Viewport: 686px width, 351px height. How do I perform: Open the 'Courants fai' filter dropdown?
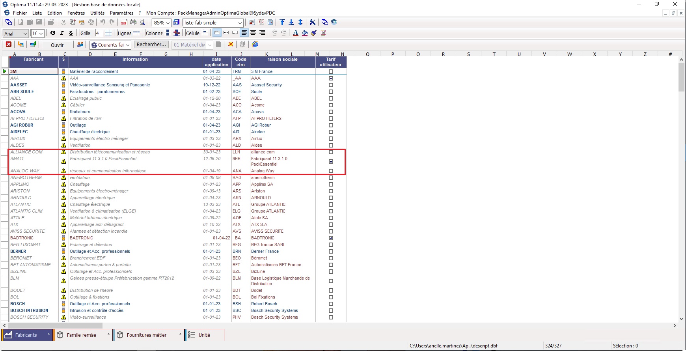[x=127, y=45]
